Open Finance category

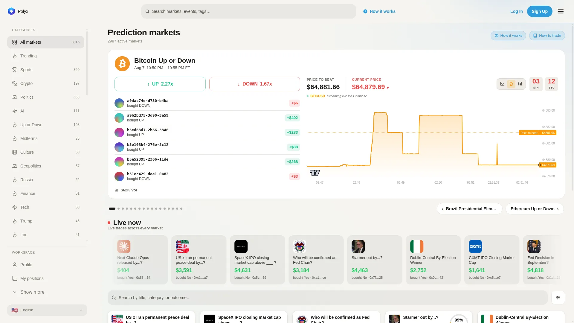(x=46, y=194)
